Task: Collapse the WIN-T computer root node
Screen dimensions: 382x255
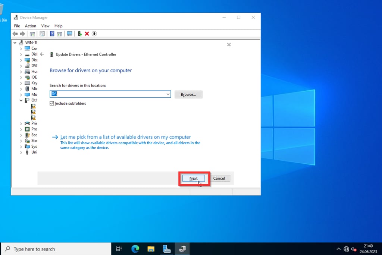Action: pyautogui.click(x=15, y=42)
